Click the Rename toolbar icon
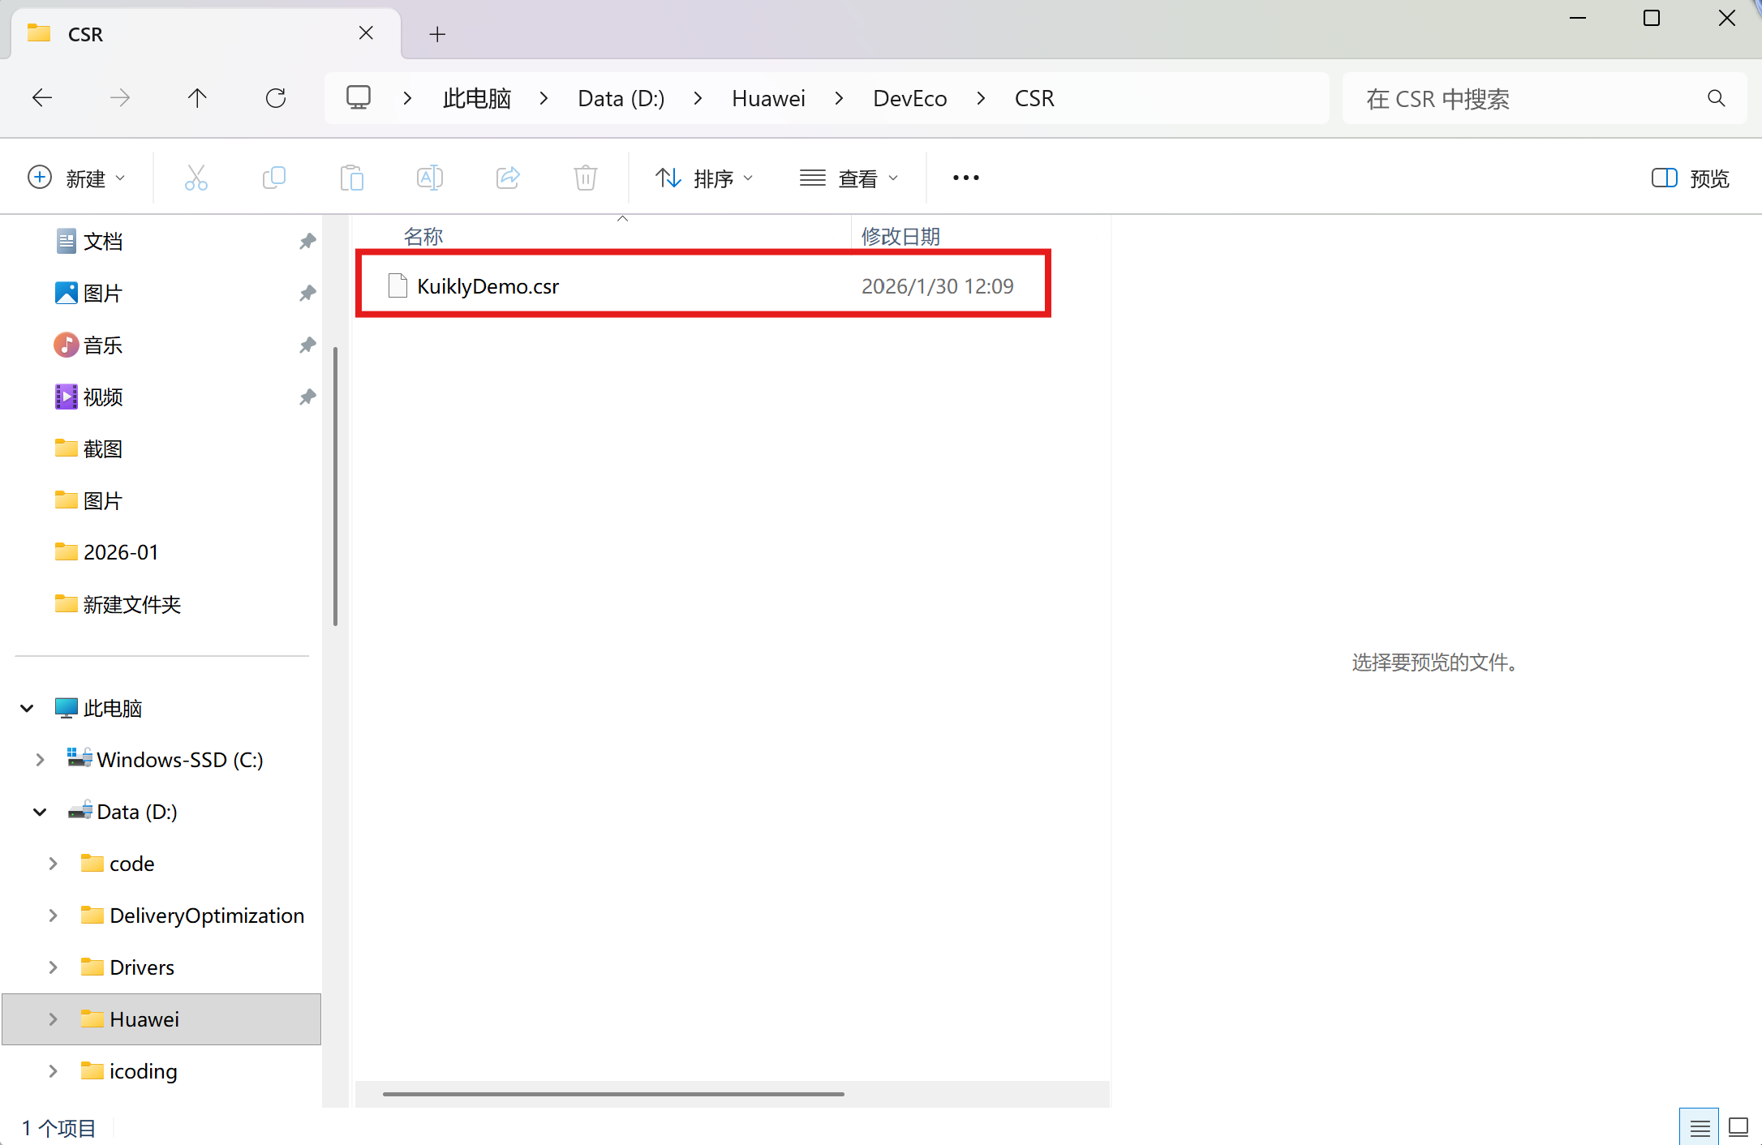 (429, 178)
